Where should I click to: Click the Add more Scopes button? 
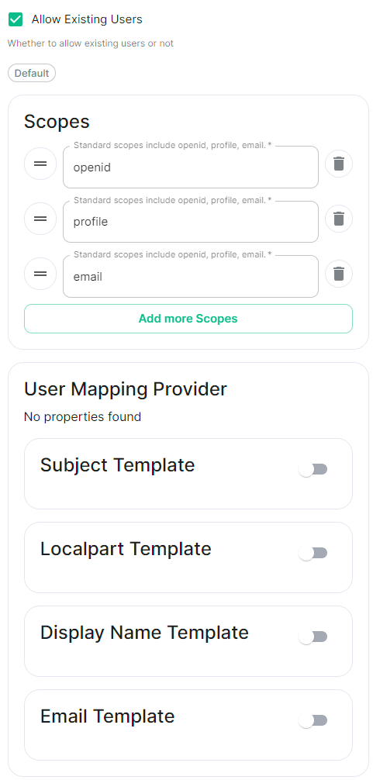click(x=188, y=319)
